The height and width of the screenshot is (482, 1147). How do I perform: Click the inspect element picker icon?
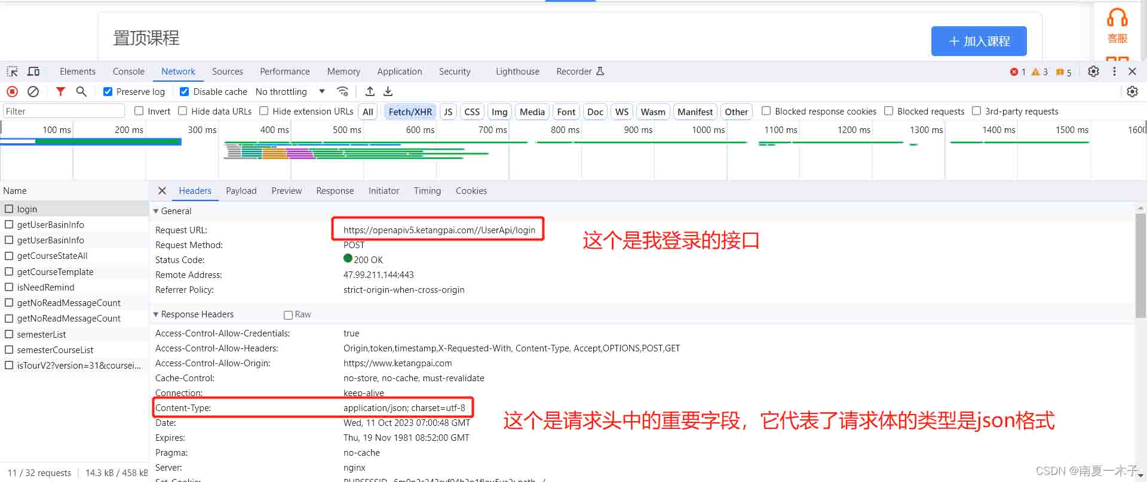pos(12,72)
